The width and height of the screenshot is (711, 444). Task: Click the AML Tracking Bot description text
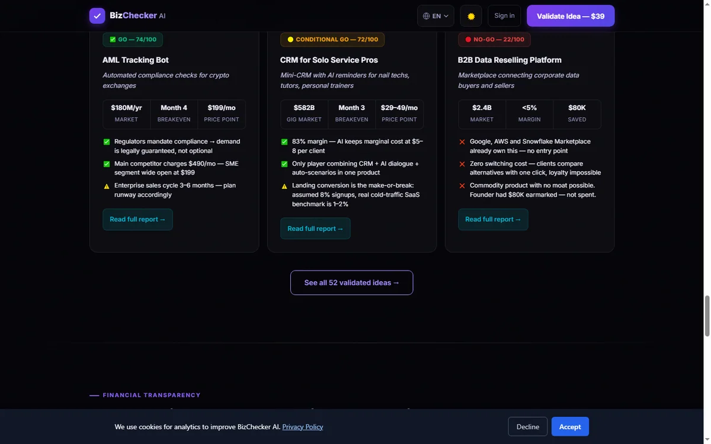click(x=166, y=81)
